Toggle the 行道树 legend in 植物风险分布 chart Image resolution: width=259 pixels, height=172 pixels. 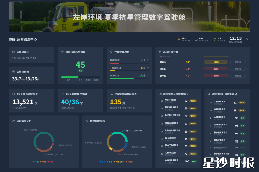(129, 161)
